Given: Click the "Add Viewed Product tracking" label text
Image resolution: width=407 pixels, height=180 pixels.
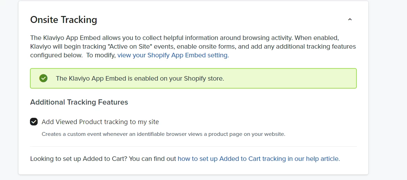Looking at the screenshot, I should click(100, 122).
